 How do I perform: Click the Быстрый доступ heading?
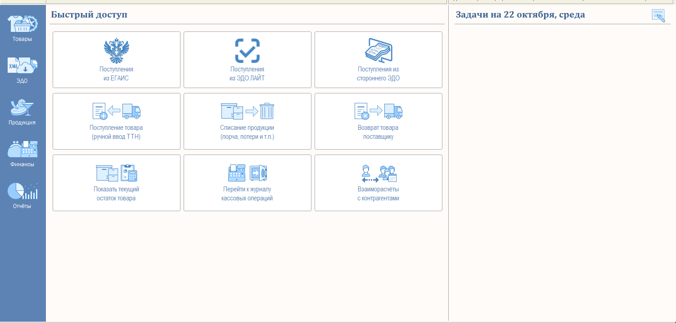coord(89,15)
